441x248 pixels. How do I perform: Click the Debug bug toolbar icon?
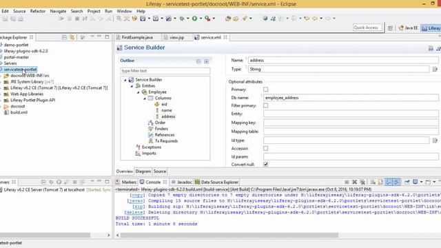pyautogui.click(x=182, y=19)
